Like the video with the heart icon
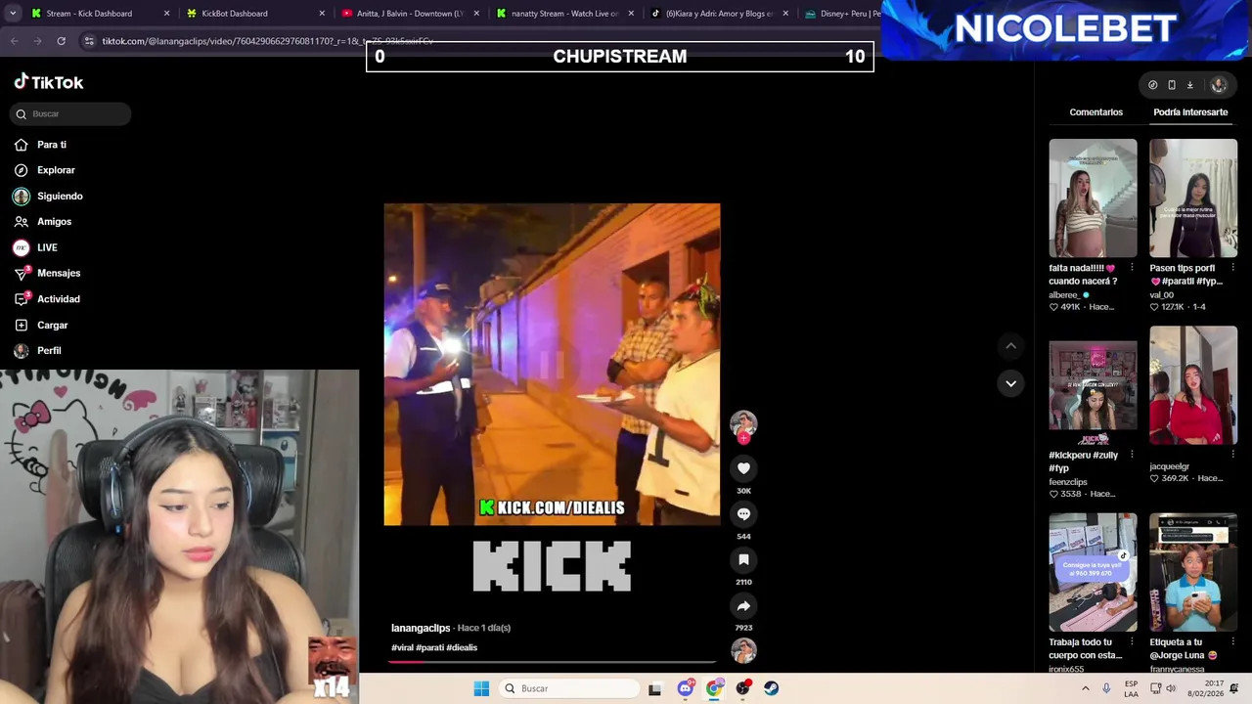 click(x=743, y=468)
